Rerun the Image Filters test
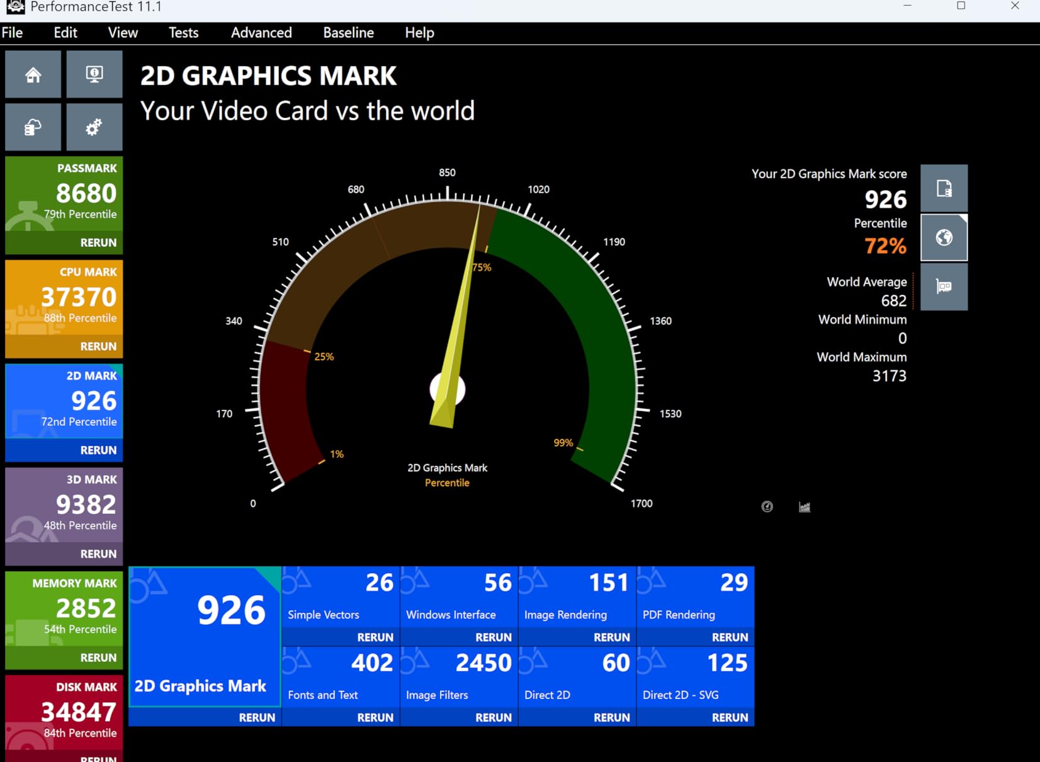1040x762 pixels. pyautogui.click(x=493, y=717)
